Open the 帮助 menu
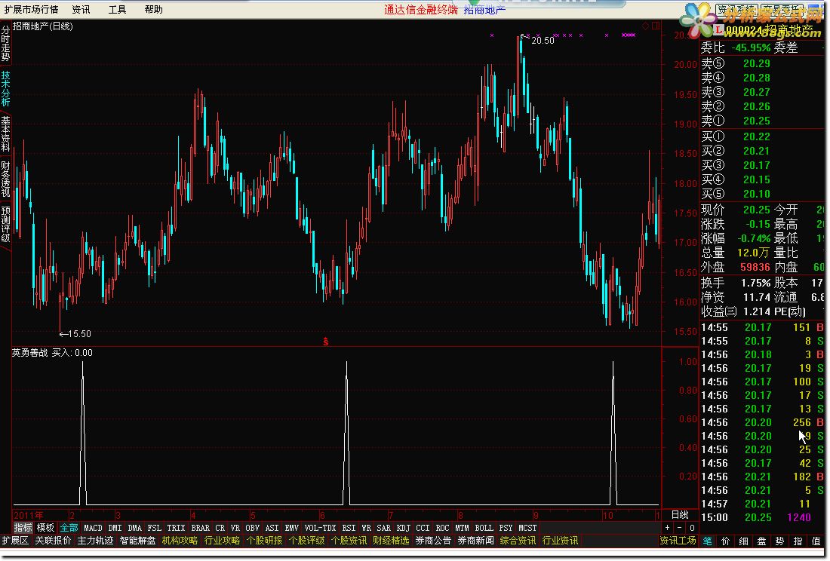Screen dimensions: 830x561 153,9
